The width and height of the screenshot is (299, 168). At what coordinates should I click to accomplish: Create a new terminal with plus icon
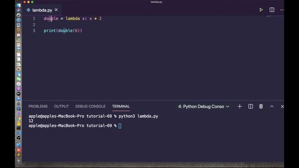tap(240, 106)
